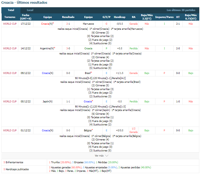Click the Bélgica team name
202x175 pixels.
click(88, 131)
